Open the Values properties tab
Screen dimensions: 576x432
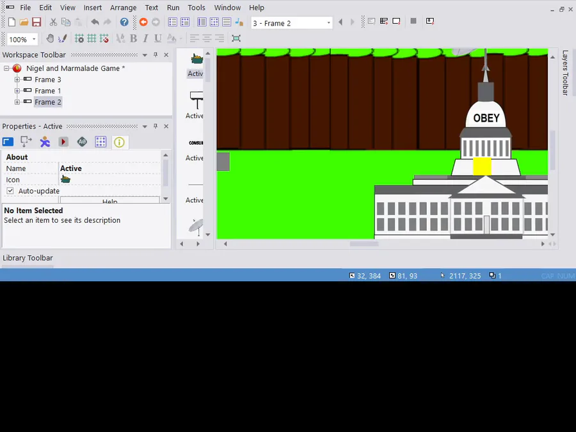coord(82,142)
